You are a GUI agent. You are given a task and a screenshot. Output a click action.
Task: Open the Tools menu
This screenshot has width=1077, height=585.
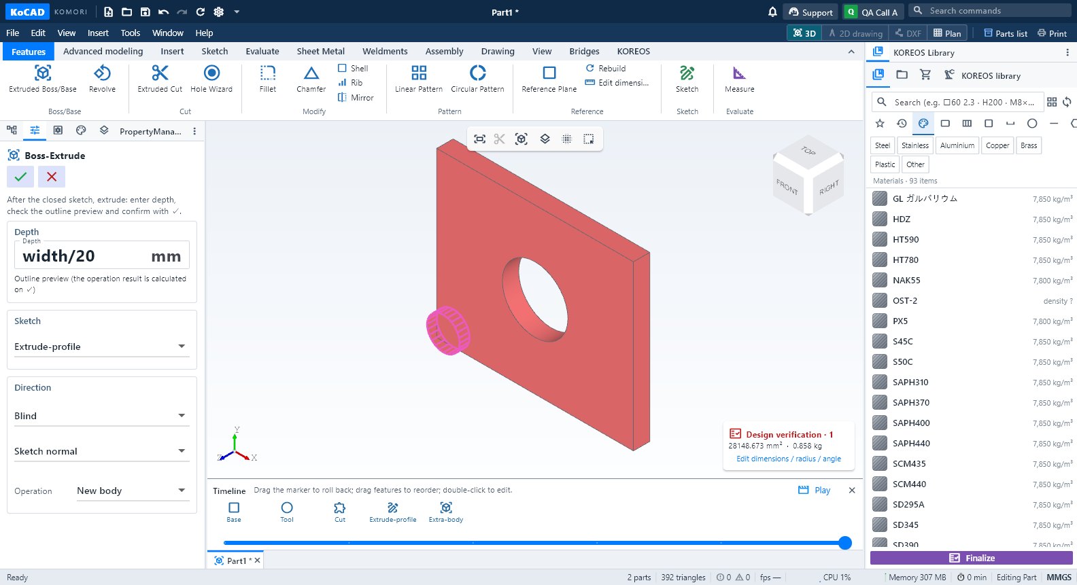coord(131,33)
